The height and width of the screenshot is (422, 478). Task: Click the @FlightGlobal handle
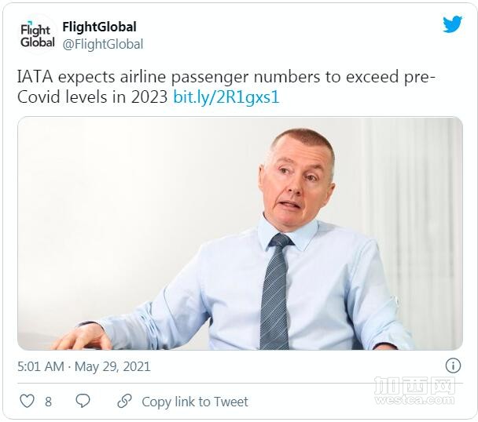click(102, 45)
